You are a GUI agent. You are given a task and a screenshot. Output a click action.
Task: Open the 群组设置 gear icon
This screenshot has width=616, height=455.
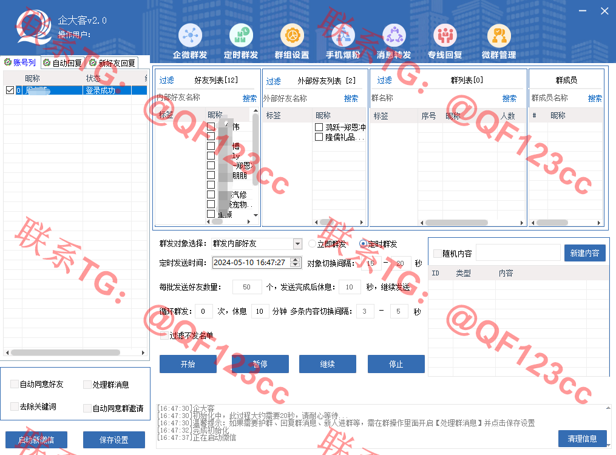(293, 35)
